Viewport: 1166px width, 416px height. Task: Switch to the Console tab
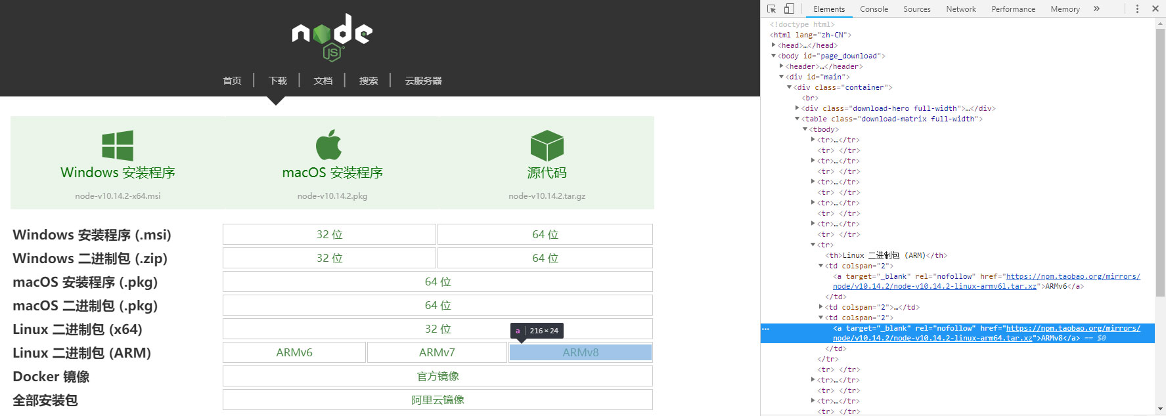coord(874,9)
